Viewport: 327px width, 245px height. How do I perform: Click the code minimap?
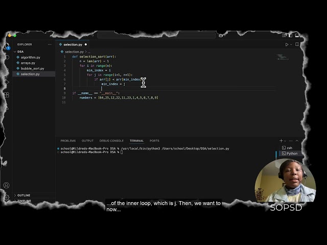coord(283,57)
